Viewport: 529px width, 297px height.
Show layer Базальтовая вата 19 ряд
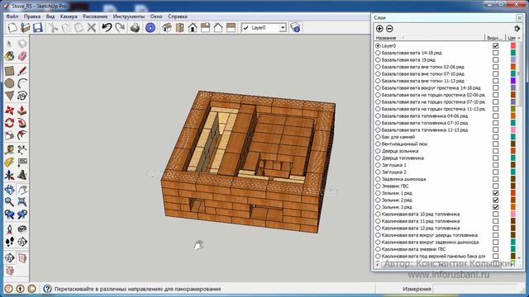(x=496, y=59)
